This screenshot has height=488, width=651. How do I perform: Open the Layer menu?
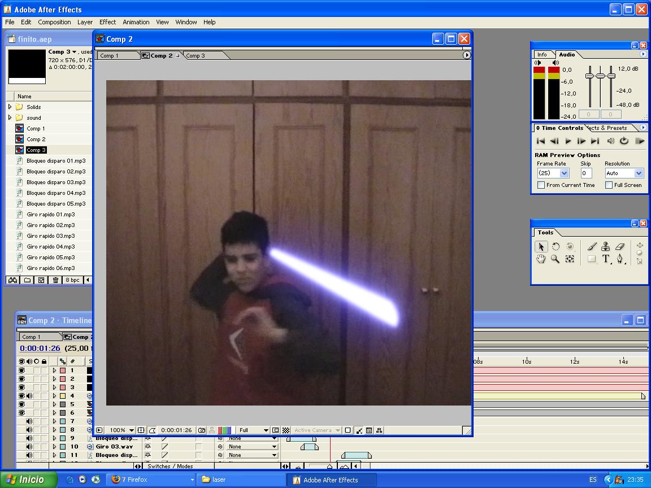pyautogui.click(x=85, y=22)
